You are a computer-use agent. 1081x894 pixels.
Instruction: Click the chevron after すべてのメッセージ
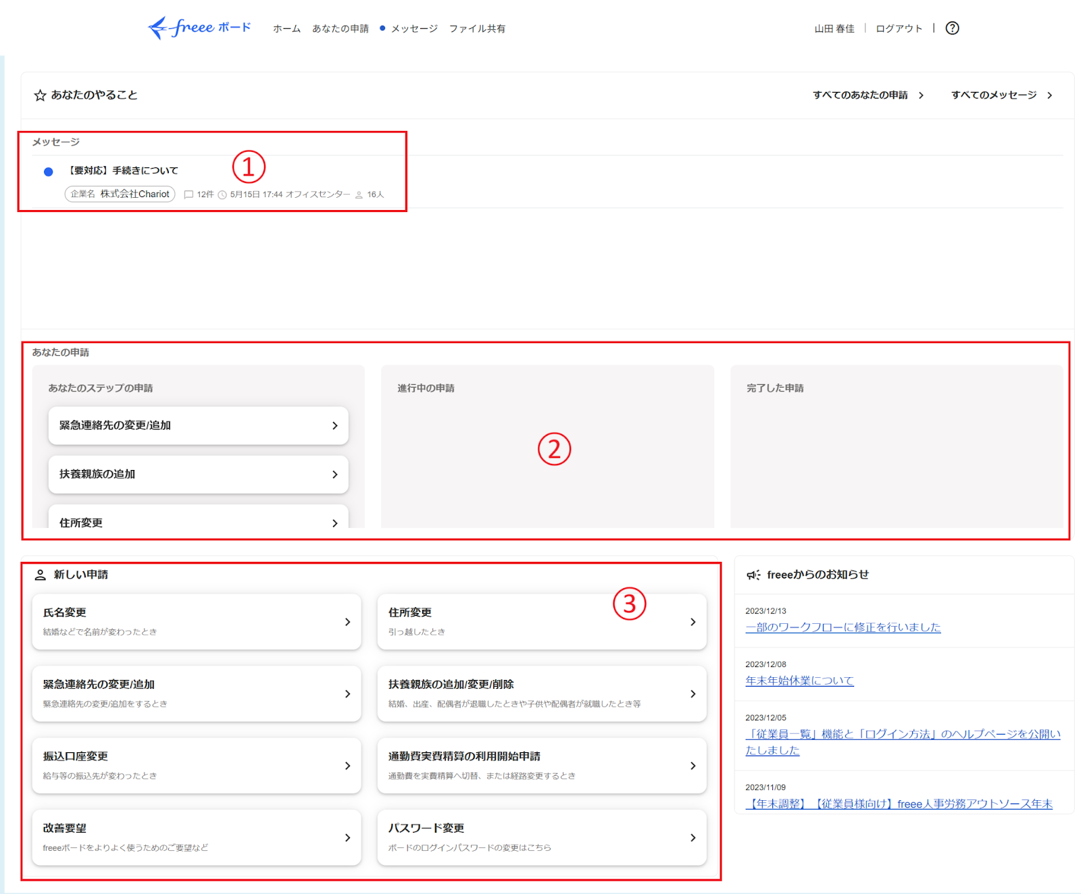pos(1049,95)
